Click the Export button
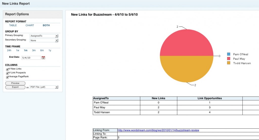The width and height of the screenshot is (259, 140). [x=15, y=87]
